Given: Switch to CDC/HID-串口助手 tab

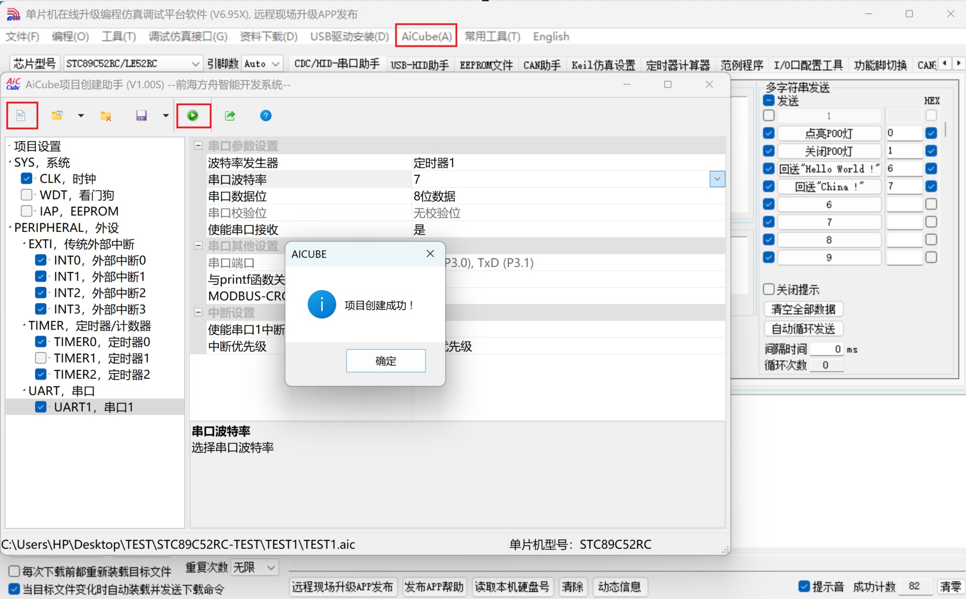Looking at the screenshot, I should pos(337,64).
